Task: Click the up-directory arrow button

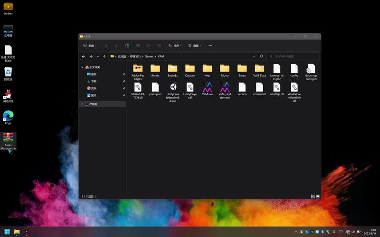Action: pos(104,56)
